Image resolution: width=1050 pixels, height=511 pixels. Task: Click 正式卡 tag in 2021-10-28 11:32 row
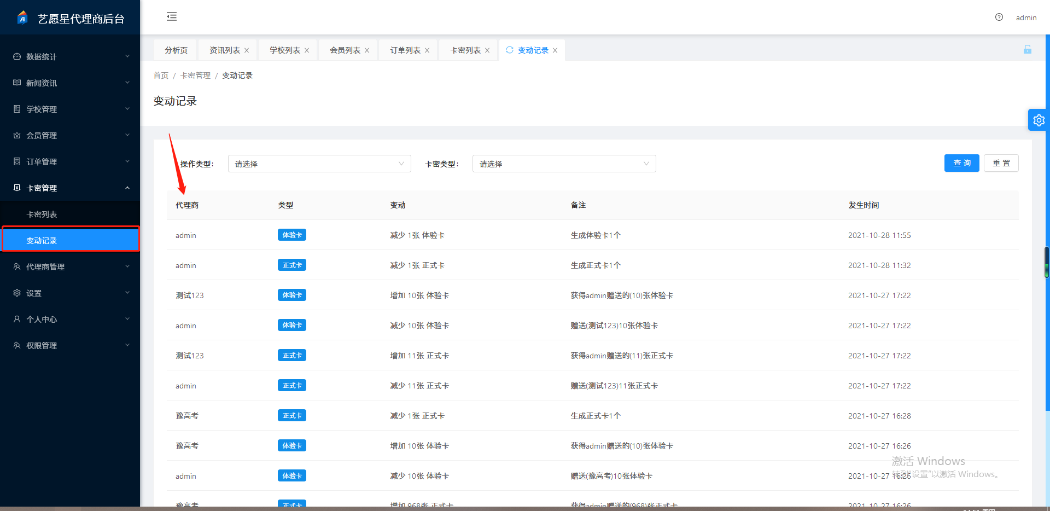coord(292,265)
